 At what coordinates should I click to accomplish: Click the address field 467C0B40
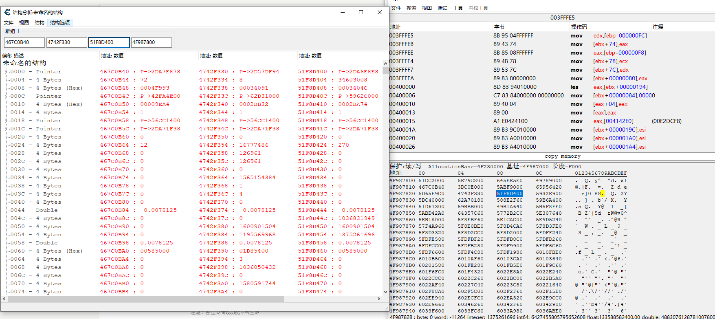click(x=24, y=42)
